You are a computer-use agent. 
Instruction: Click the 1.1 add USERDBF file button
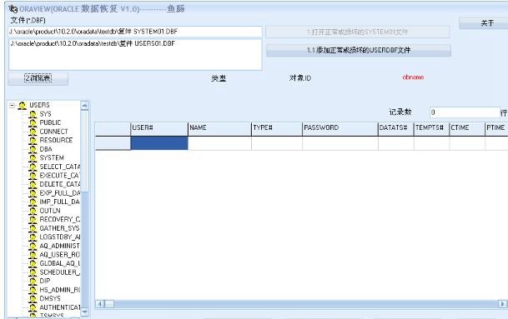(x=359, y=50)
